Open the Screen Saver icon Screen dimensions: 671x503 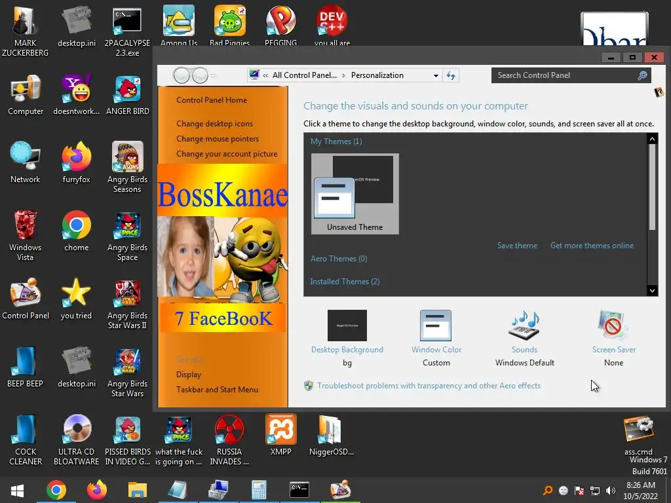click(613, 326)
